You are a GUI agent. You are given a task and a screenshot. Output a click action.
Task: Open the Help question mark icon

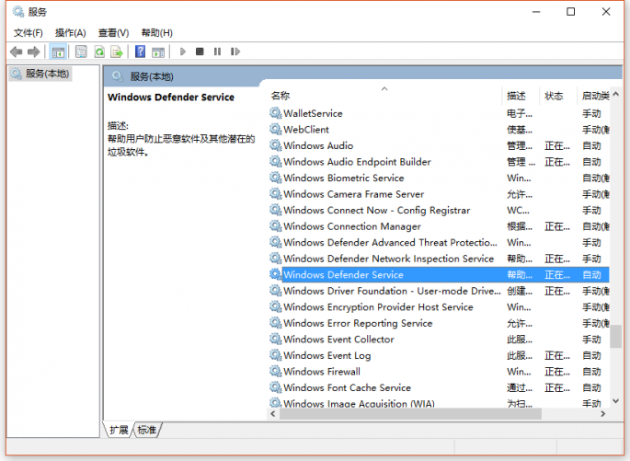click(x=140, y=52)
